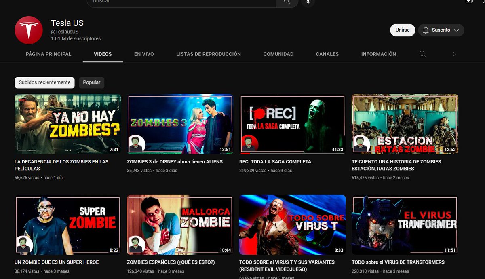
Task: Click the zombie avatar on the SUPER ZOMBIE thumbnail
Action: coord(24,245)
